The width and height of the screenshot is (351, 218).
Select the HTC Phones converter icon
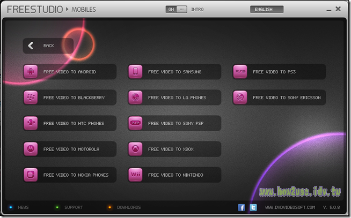(31, 123)
